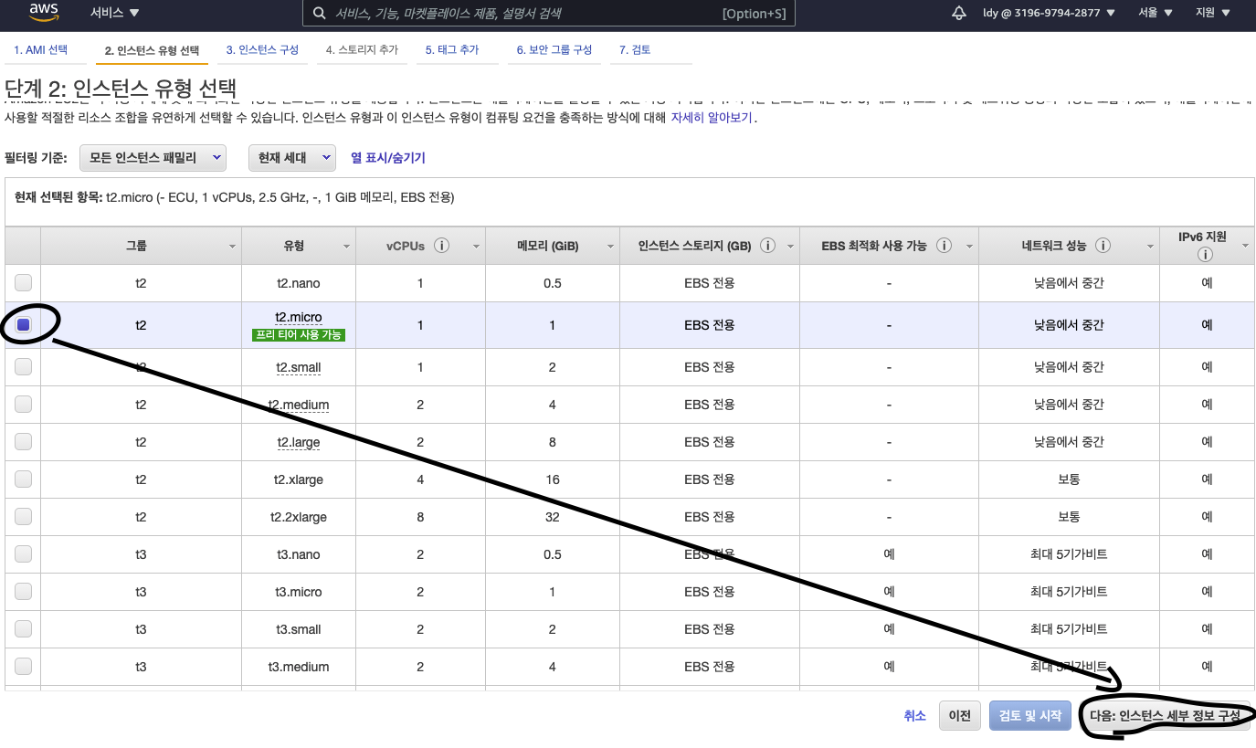The height and width of the screenshot is (748, 1256).
Task: Open the 유형 column sort arrow
Action: click(x=346, y=247)
